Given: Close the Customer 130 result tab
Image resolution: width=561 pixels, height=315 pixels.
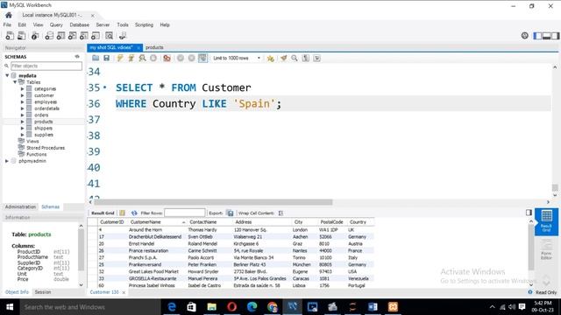Looking at the screenshot, I should [124, 292].
